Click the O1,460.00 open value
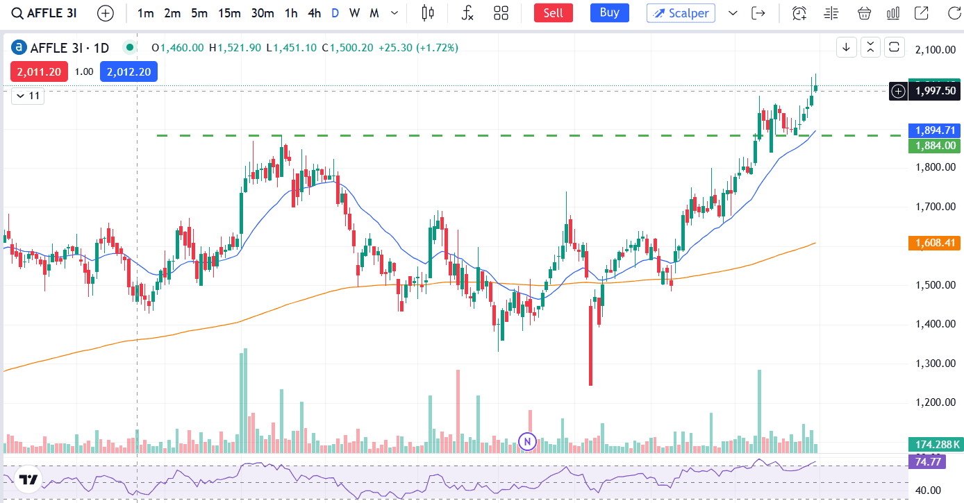Screen dimensions: 964x503 (178, 47)
